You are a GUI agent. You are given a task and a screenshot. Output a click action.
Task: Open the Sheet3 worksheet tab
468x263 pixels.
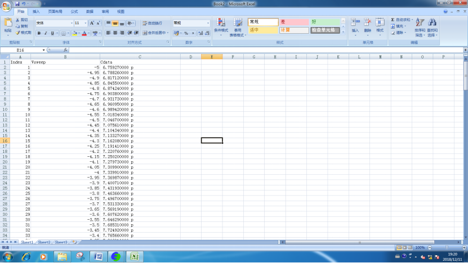pos(61,242)
